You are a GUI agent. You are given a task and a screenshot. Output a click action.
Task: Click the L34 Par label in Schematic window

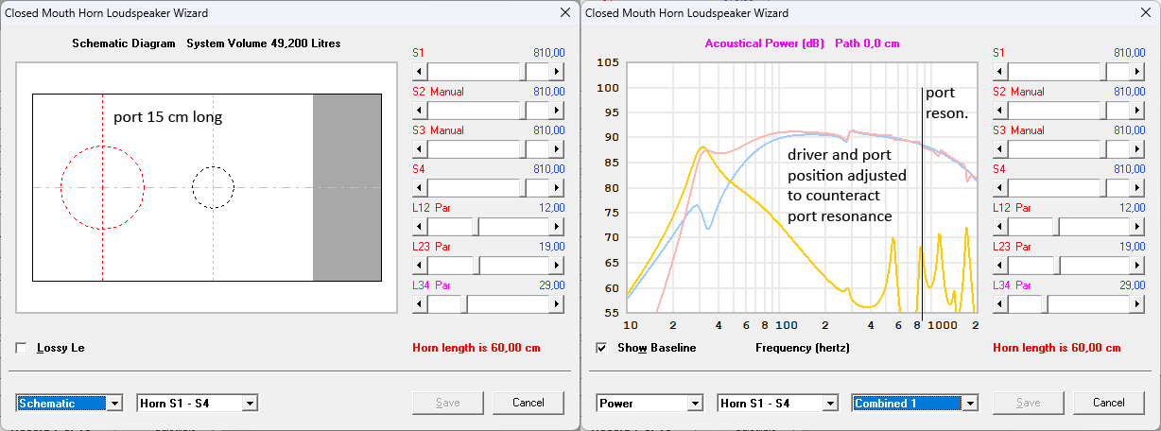(x=429, y=285)
